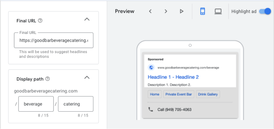Click the previous preview arrow
The width and height of the screenshot is (274, 129).
point(150,11)
